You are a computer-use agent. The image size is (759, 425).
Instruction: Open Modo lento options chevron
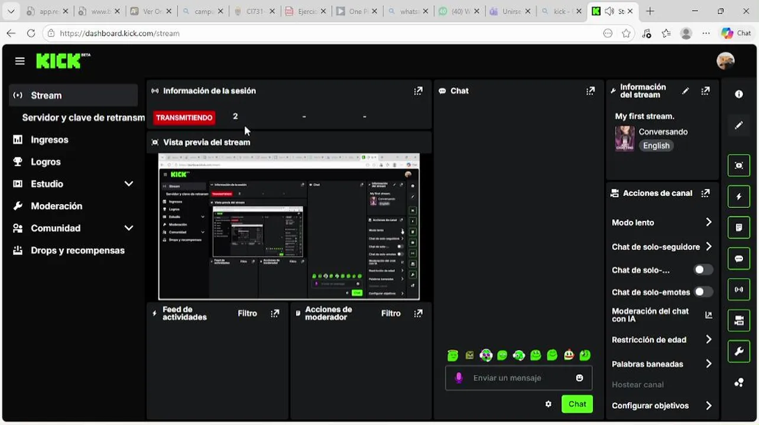(x=708, y=222)
